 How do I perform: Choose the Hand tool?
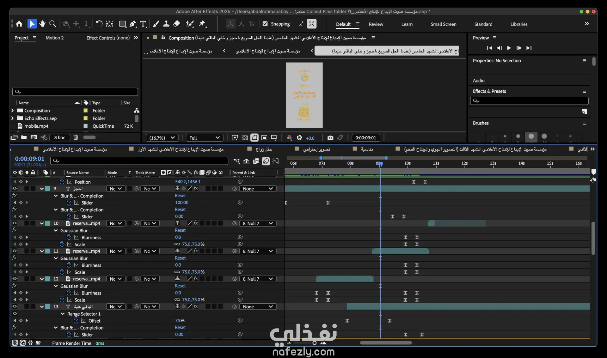(x=42, y=24)
